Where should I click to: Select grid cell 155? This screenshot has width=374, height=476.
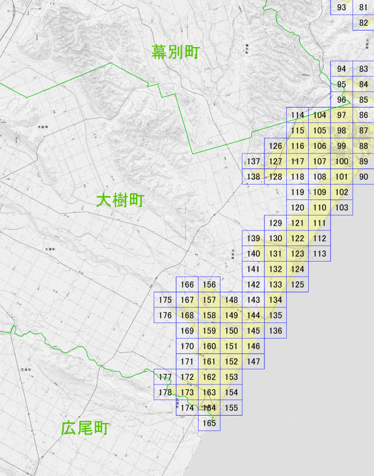coord(231,408)
